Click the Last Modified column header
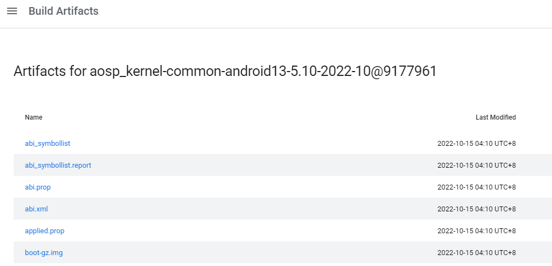Image resolution: width=552 pixels, height=266 pixels. tap(496, 117)
